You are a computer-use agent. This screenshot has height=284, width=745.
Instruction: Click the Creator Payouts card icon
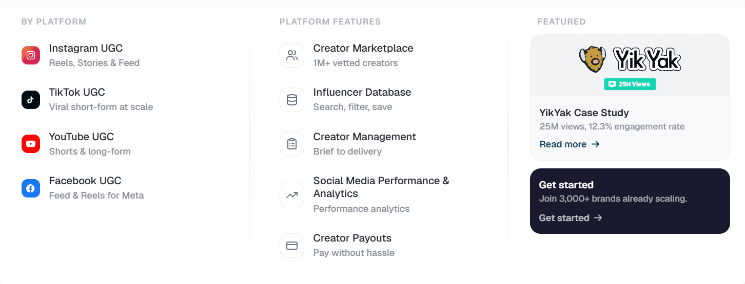coord(292,246)
